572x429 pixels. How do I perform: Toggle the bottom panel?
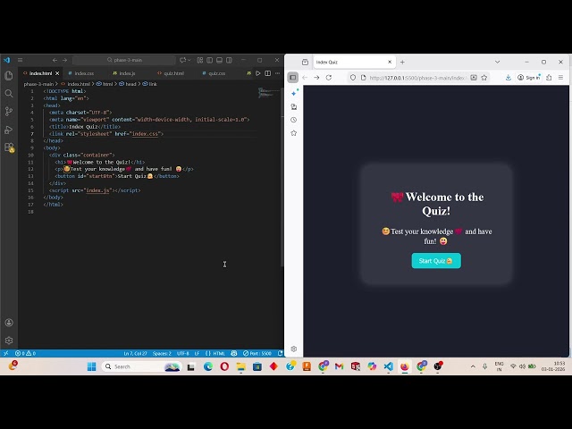click(219, 60)
